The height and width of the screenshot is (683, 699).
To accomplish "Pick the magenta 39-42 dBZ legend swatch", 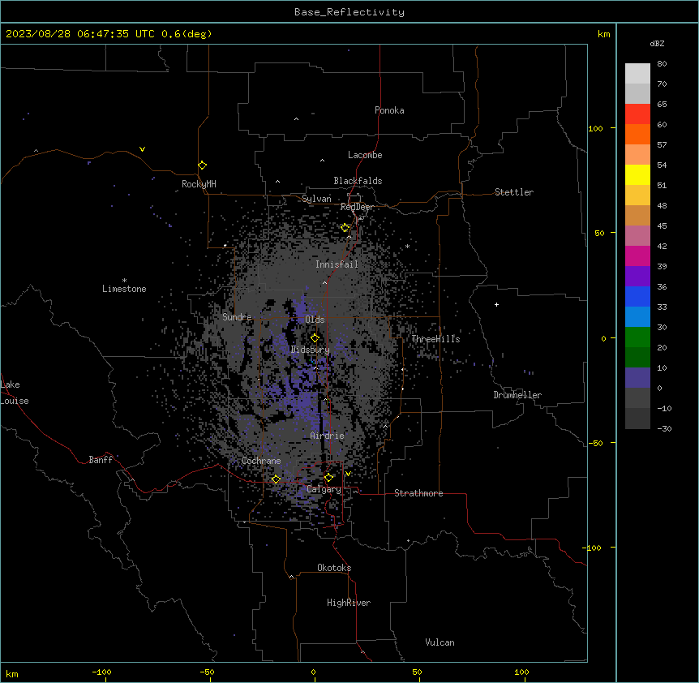I will pyautogui.click(x=637, y=256).
